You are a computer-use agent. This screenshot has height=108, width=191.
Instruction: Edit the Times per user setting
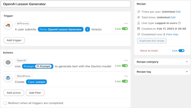(178, 12)
